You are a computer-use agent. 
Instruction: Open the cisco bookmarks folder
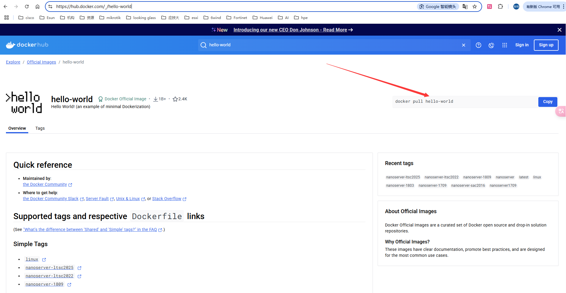(x=26, y=18)
